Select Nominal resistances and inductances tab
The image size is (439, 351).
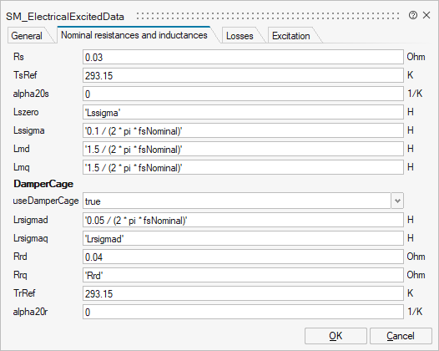pos(134,35)
